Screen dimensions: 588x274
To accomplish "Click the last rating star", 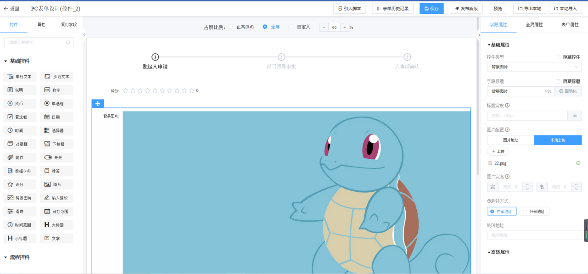I will (191, 90).
